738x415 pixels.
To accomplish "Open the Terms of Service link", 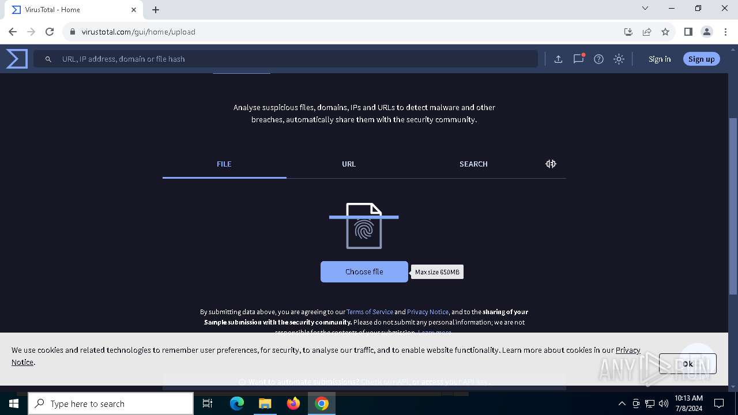I will [370, 312].
